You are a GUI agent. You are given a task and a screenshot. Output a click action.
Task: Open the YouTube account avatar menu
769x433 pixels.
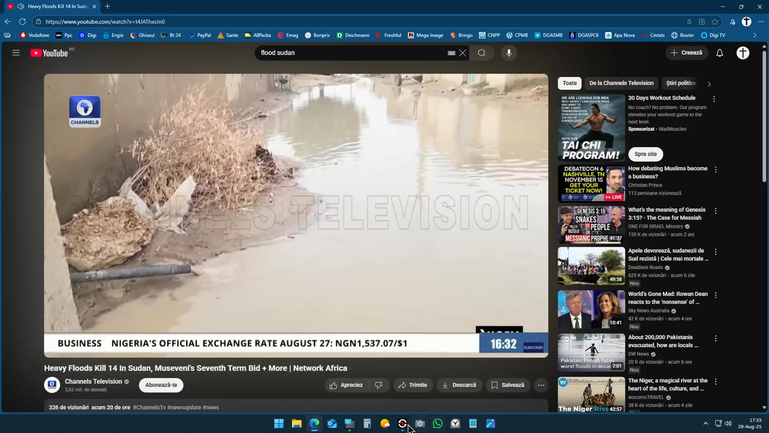coord(743,53)
